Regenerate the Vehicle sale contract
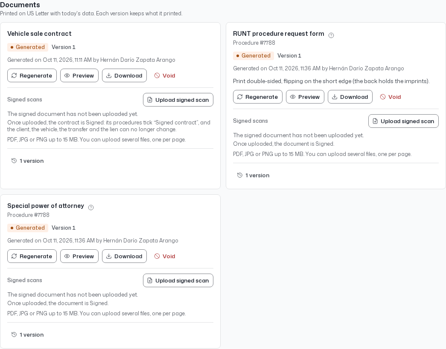446x349 pixels. pyautogui.click(x=32, y=75)
